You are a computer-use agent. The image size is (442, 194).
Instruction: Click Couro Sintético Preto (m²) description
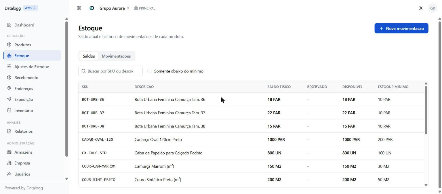[x=158, y=180]
